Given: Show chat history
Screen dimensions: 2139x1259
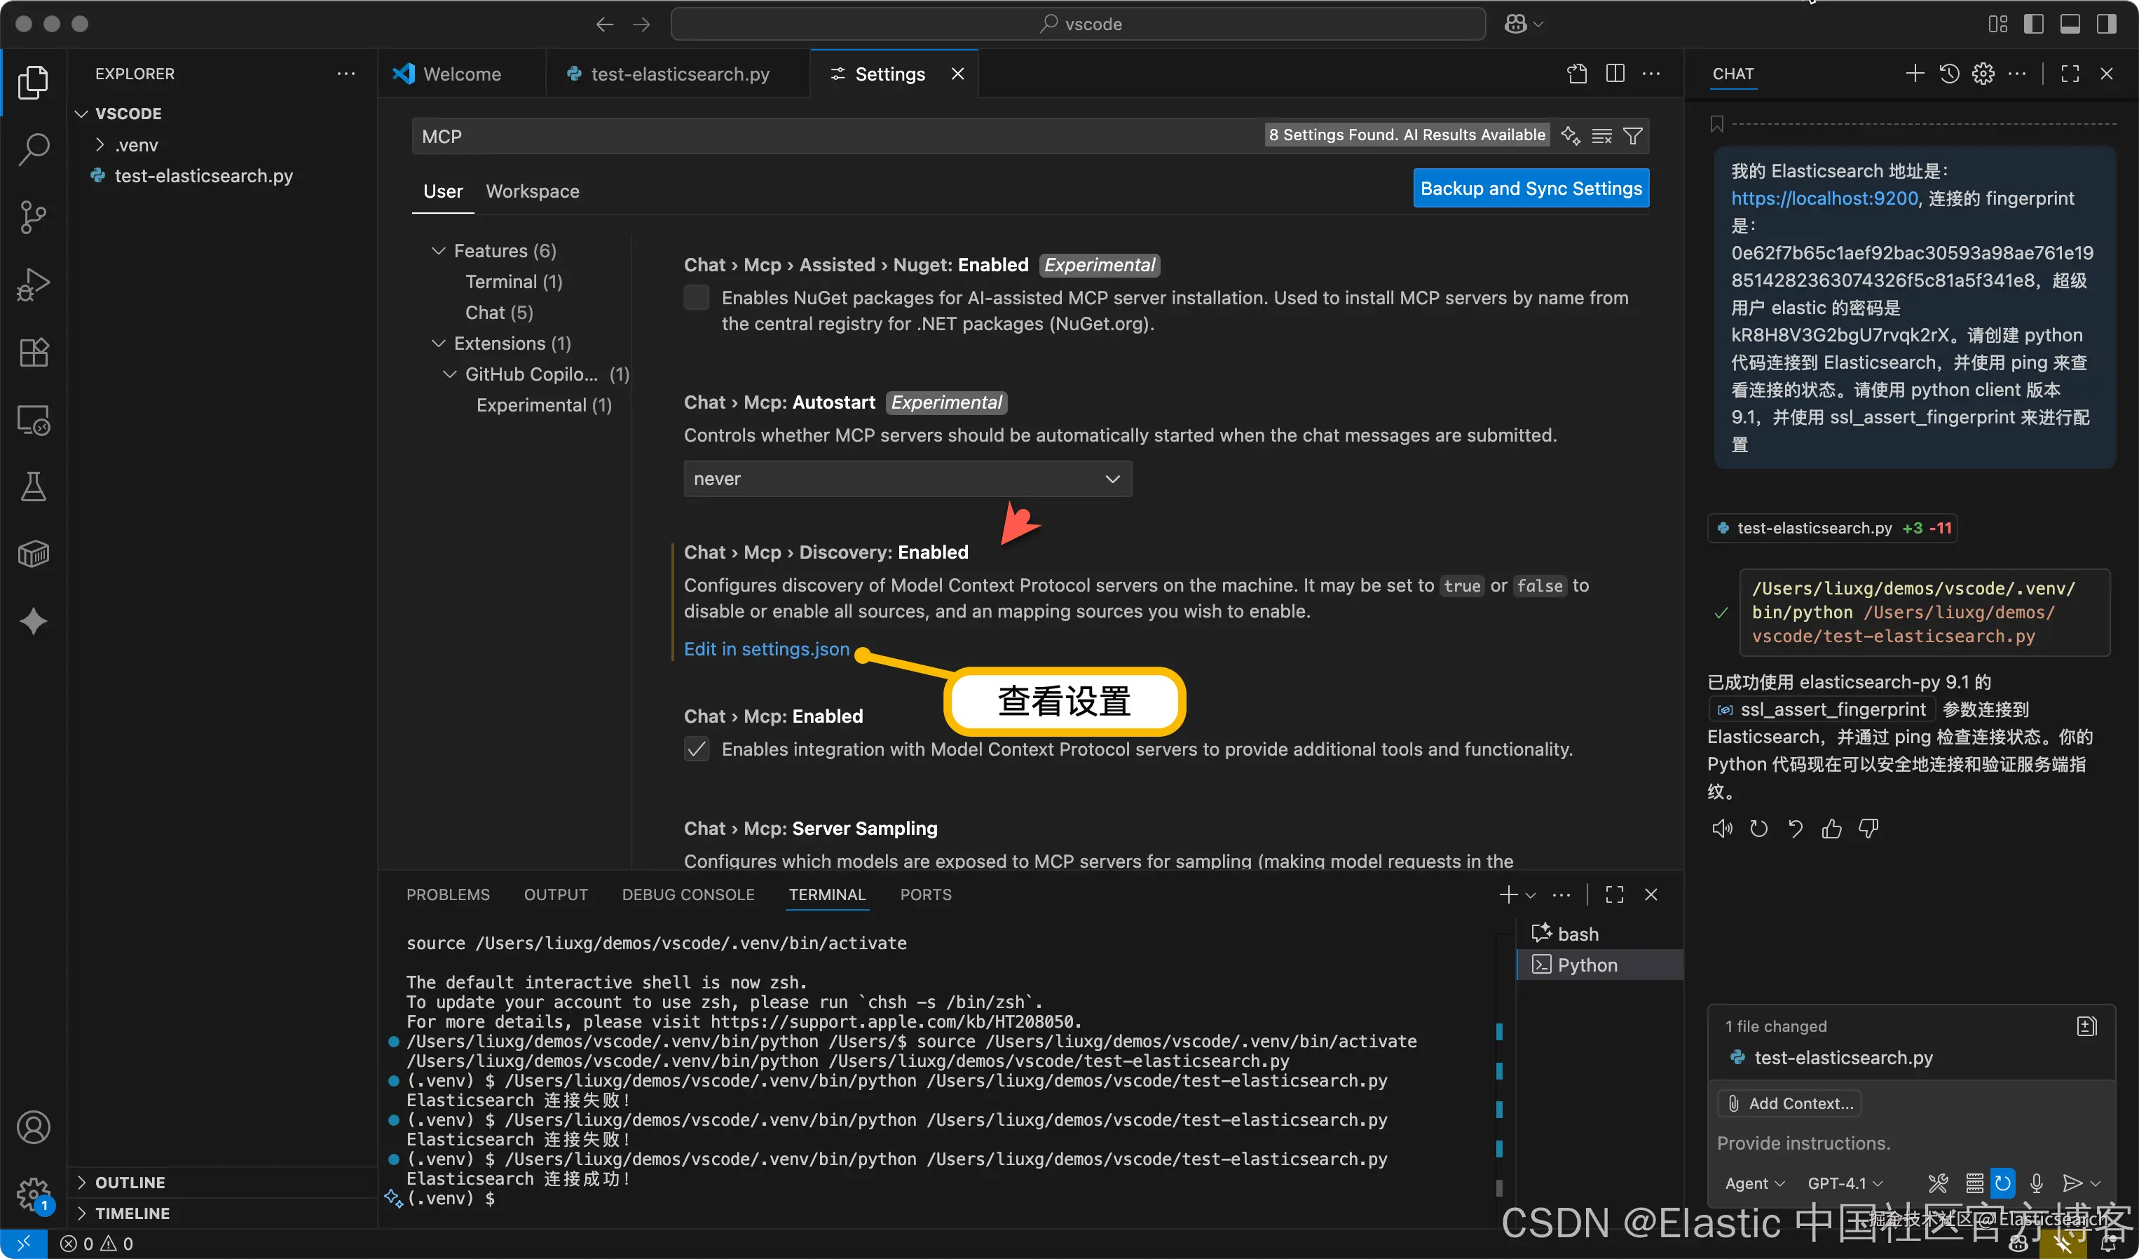Looking at the screenshot, I should click(1949, 74).
